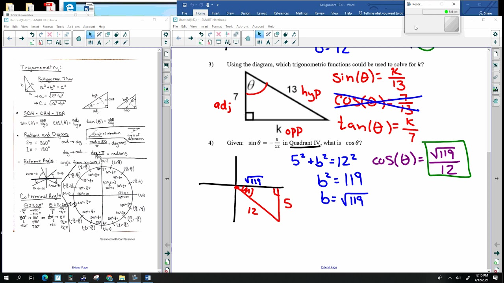The width and height of the screenshot is (504, 283).
Task: Open Add-ons menu in left Notebook window
Action: click(x=73, y=27)
